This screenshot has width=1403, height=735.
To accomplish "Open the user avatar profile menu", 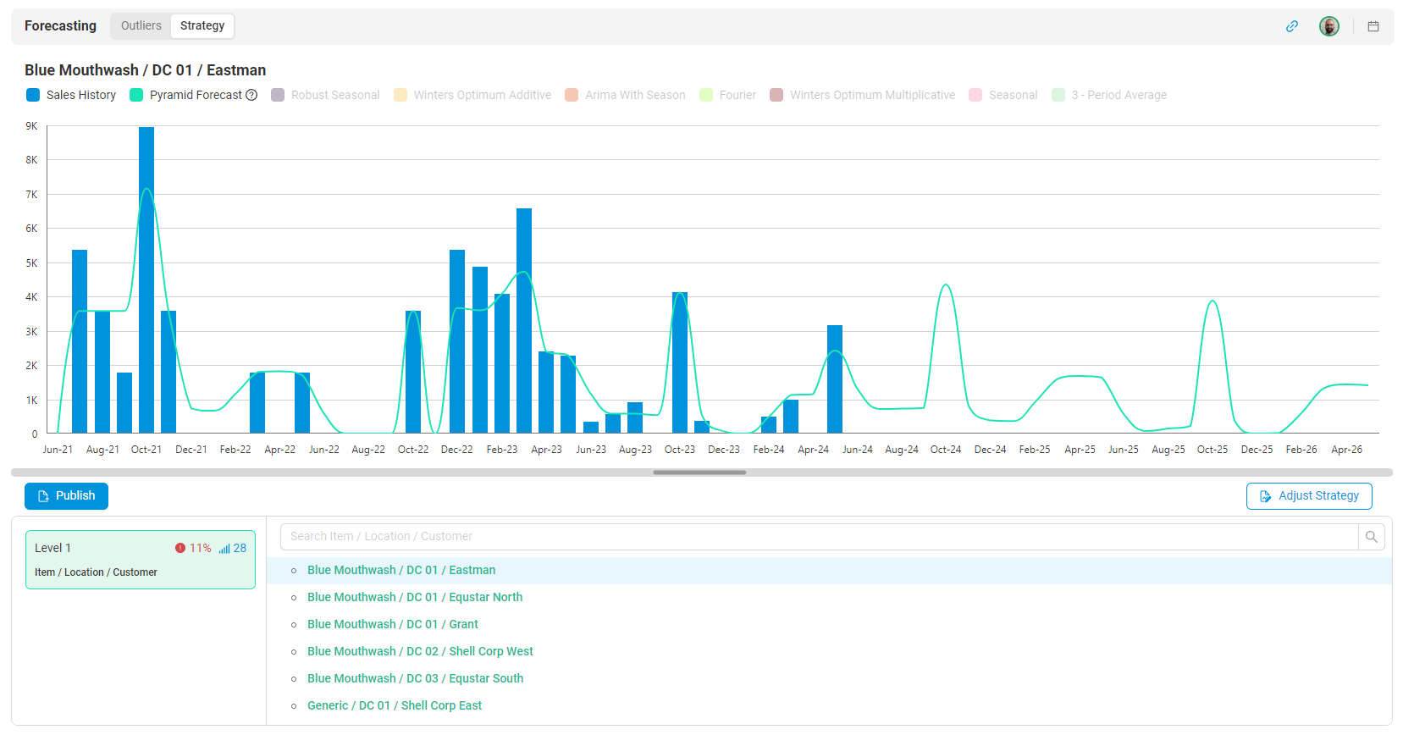I will (1329, 26).
